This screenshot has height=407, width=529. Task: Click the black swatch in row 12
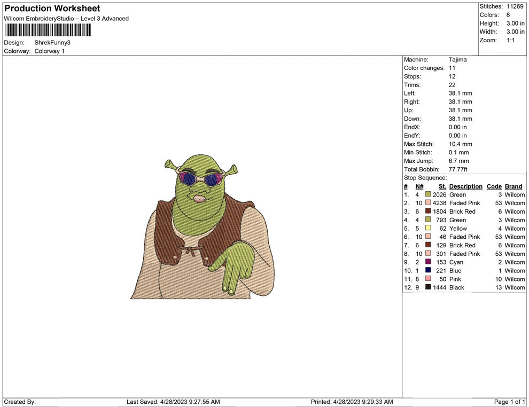coord(428,287)
